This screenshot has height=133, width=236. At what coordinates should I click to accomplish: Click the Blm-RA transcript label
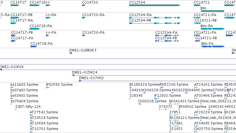(207, 26)
